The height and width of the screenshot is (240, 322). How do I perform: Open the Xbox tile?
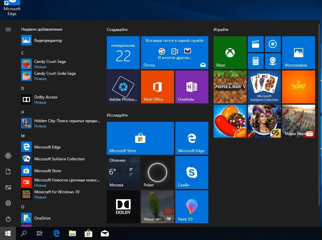pos(230,53)
